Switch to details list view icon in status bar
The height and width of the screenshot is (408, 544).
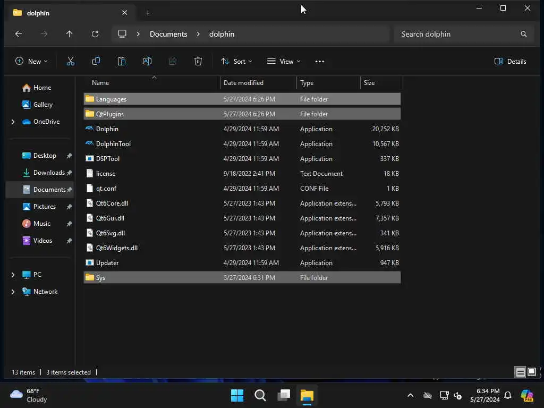(521, 372)
